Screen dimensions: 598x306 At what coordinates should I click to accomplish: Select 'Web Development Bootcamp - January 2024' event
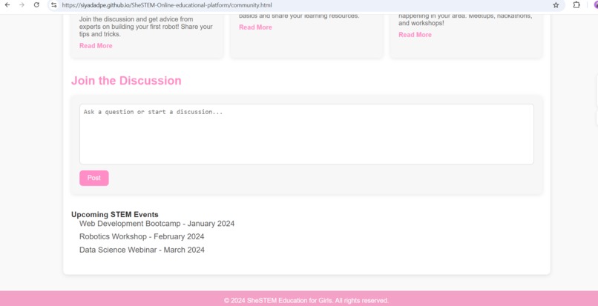pos(157,224)
